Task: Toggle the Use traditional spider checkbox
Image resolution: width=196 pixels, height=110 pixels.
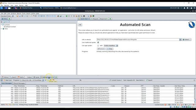Action: pos(98,42)
